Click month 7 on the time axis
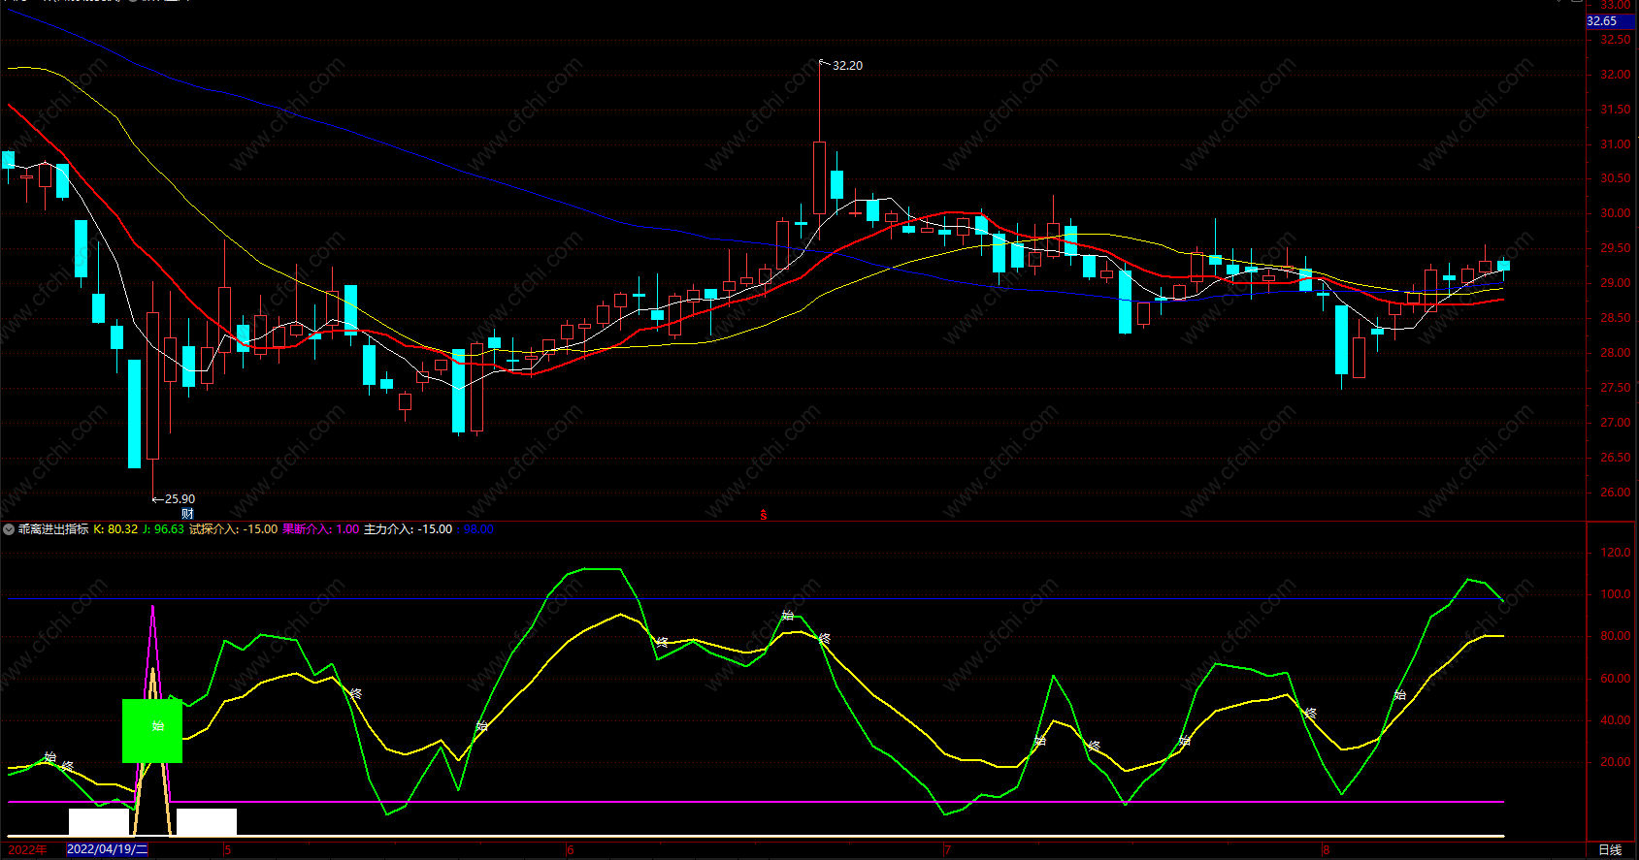 click(947, 850)
